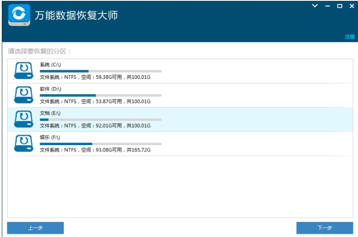The width and height of the screenshot is (358, 237).
Task: Open the title bar dropdown menu arrow
Action: pyautogui.click(x=315, y=6)
